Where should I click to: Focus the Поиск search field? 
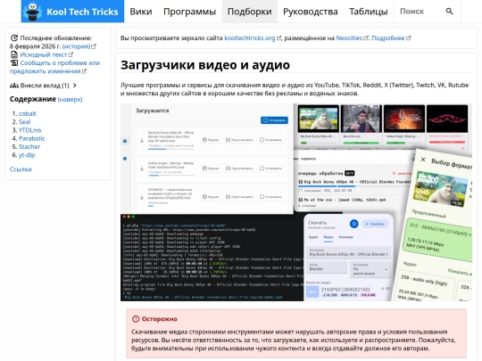[x=420, y=12]
